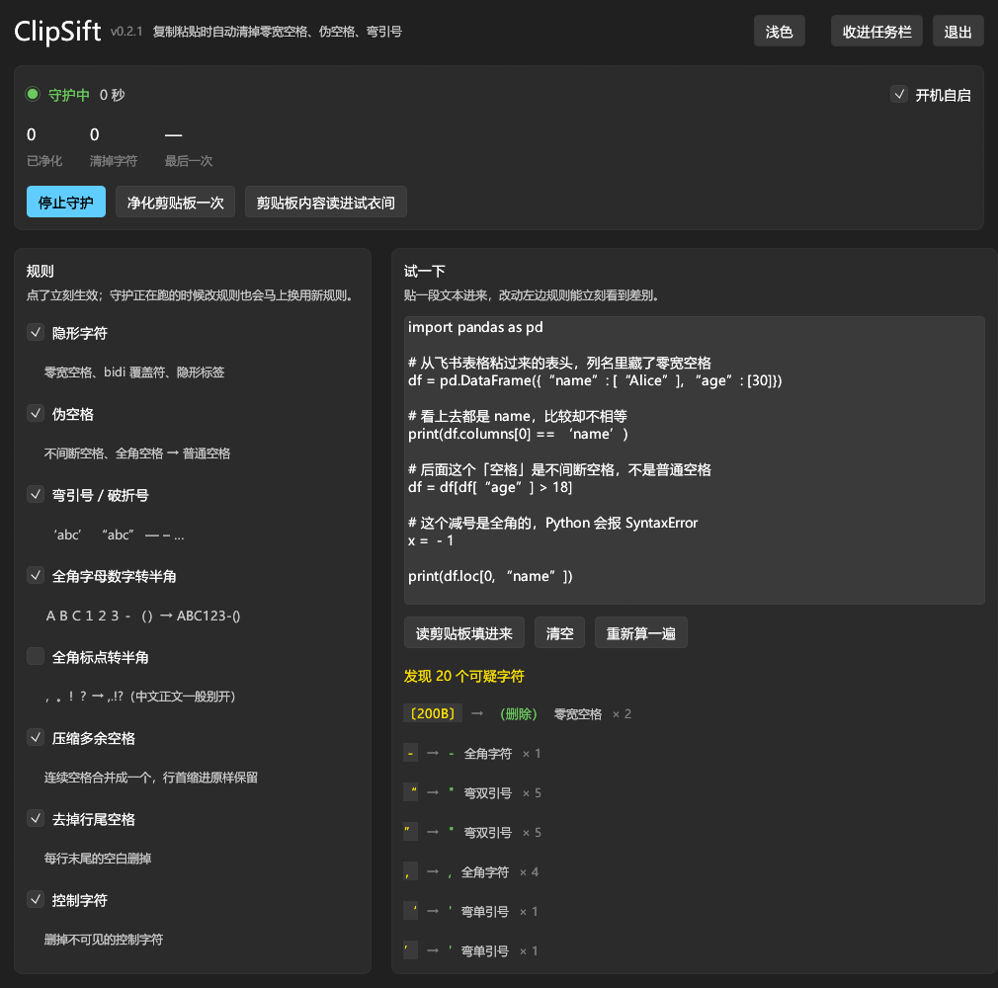Click the 规则 panel heading
998x988 pixels.
(x=41, y=271)
